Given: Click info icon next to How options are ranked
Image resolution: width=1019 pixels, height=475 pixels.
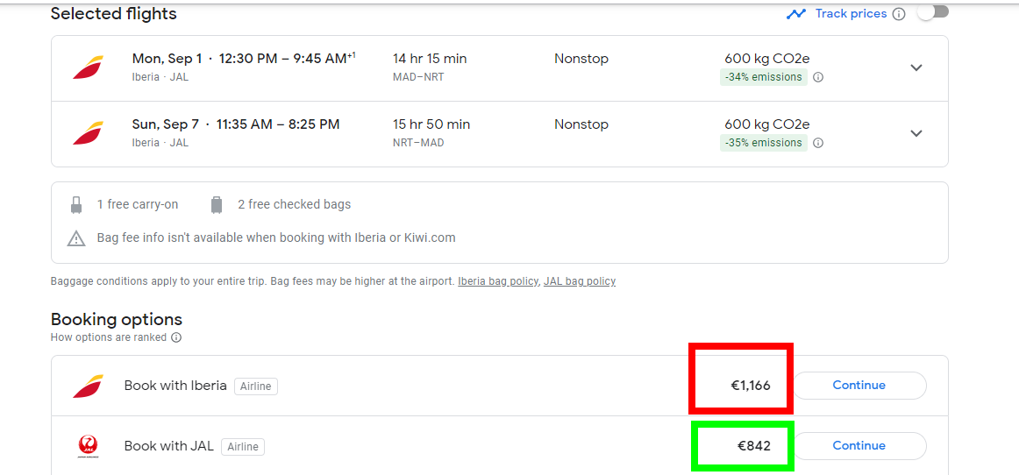Looking at the screenshot, I should coord(175,338).
